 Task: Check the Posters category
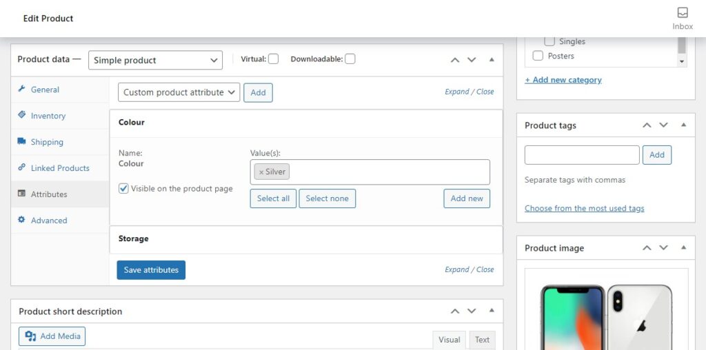click(538, 56)
